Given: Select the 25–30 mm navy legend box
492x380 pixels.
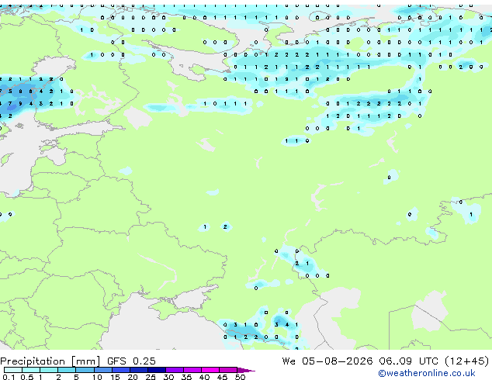Looking at the screenshot, I should [156, 370].
